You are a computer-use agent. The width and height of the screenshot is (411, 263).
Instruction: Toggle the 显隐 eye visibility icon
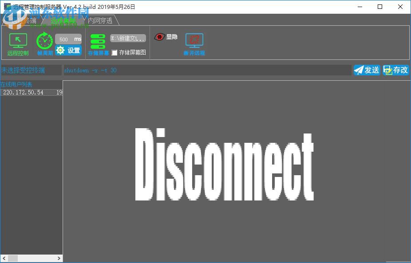pyautogui.click(x=159, y=37)
